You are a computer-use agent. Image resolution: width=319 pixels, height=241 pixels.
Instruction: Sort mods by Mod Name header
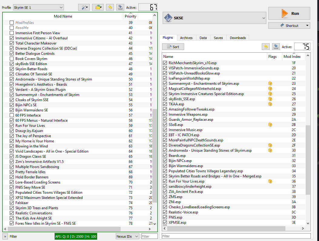coord(63,16)
